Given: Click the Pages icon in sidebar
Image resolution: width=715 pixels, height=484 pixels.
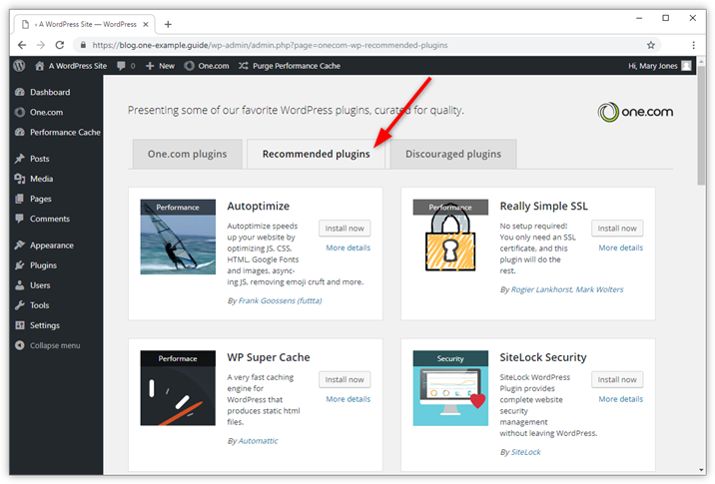Looking at the screenshot, I should tap(20, 199).
